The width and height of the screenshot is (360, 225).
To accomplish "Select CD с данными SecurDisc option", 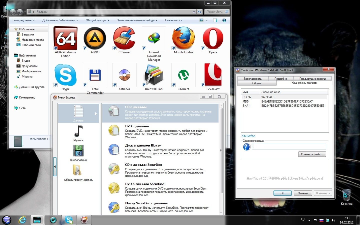I will tap(160, 170).
